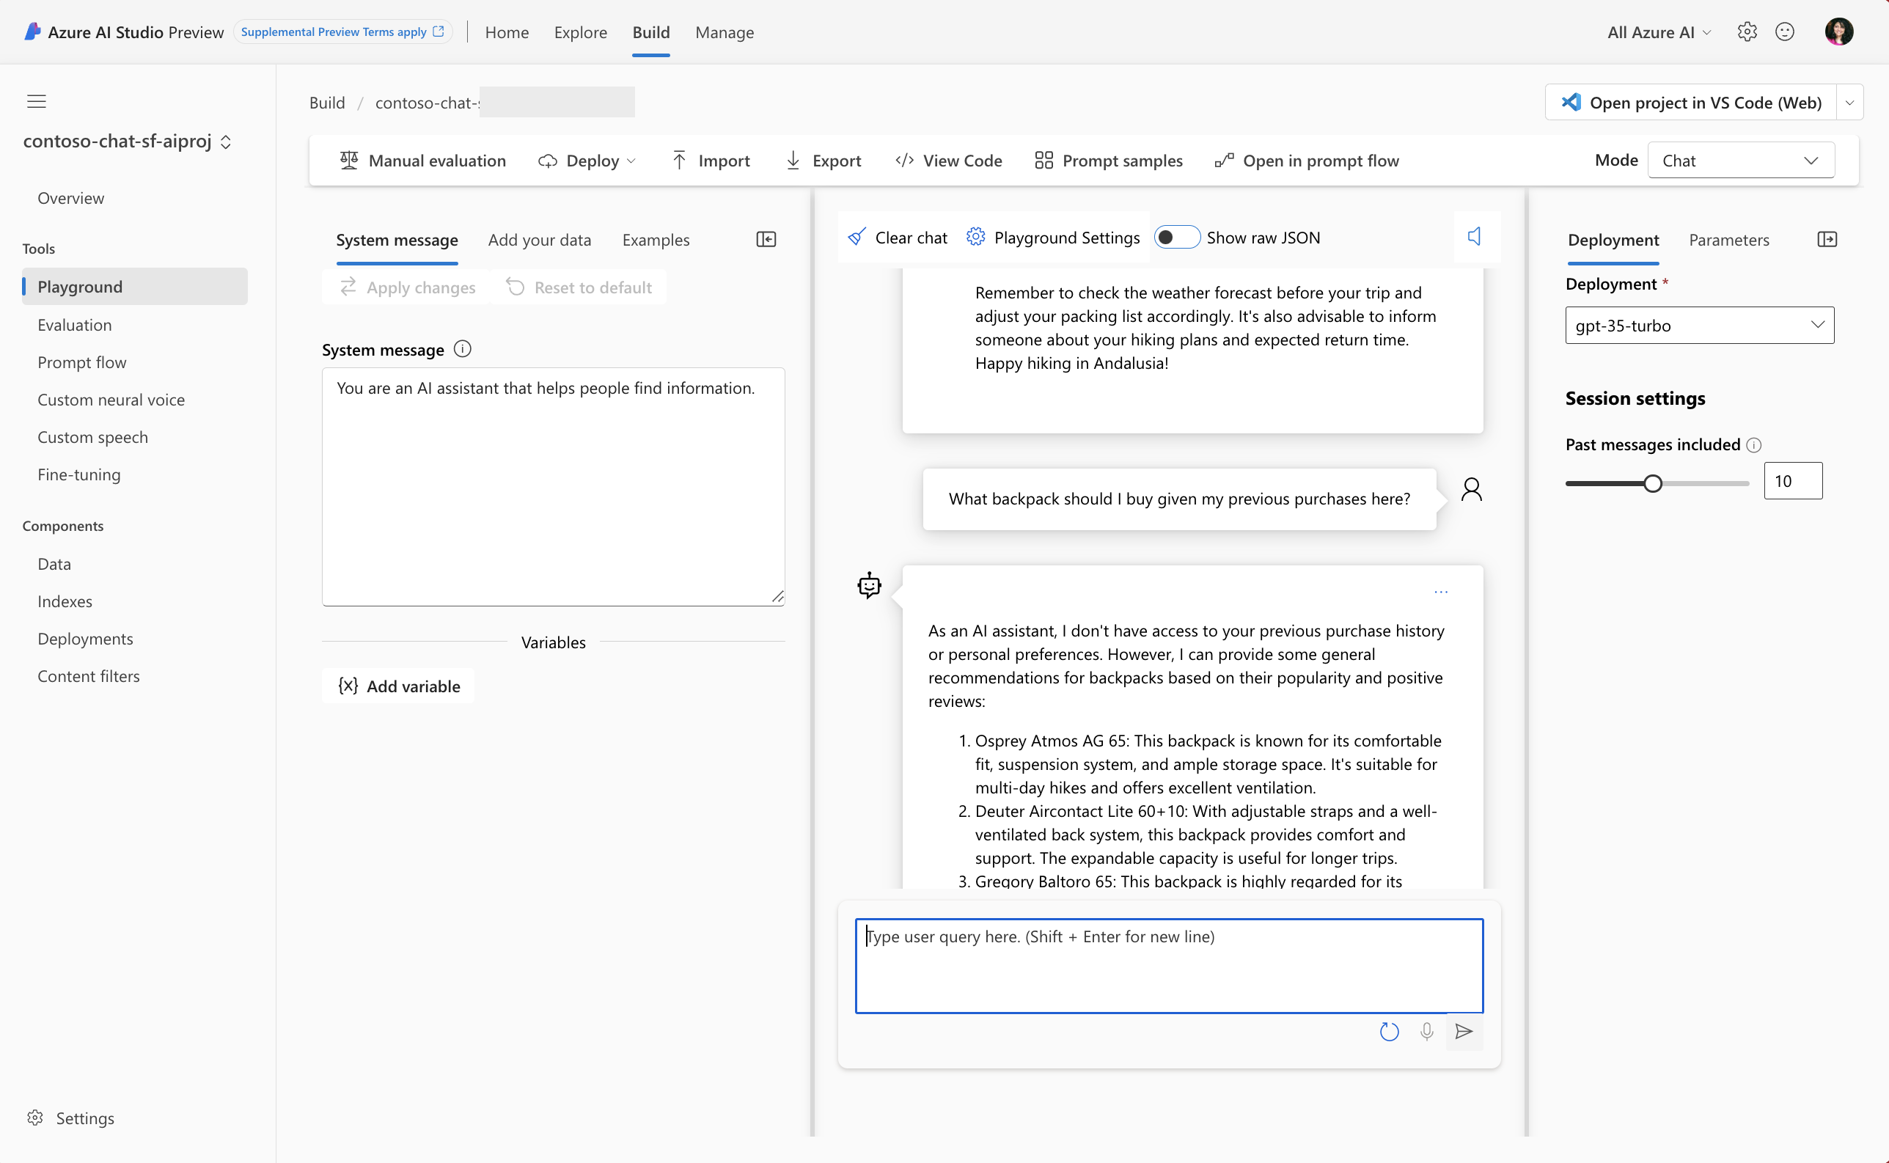Click the speaker icon in chat toolbar

(x=1474, y=237)
